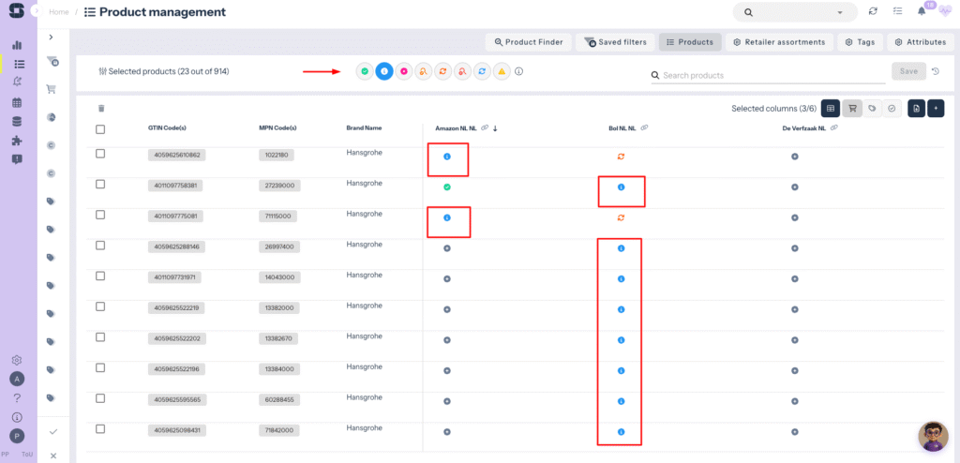
Task: Click the trash delete icon above table
Action: (101, 108)
